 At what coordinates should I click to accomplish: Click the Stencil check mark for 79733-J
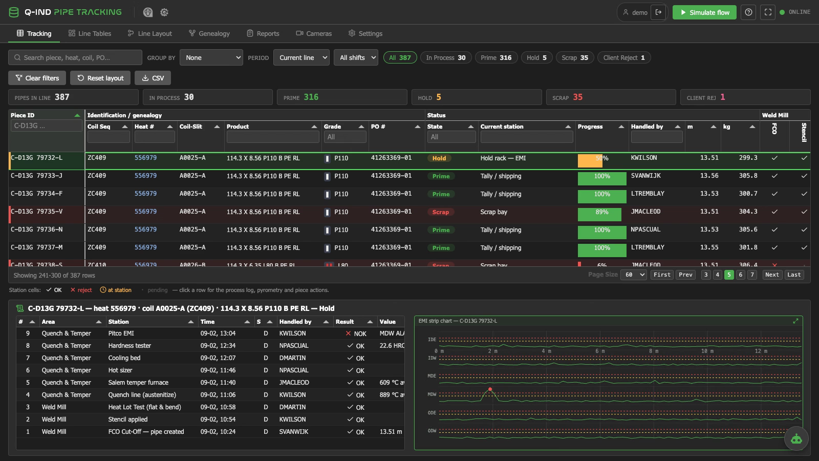pyautogui.click(x=804, y=176)
